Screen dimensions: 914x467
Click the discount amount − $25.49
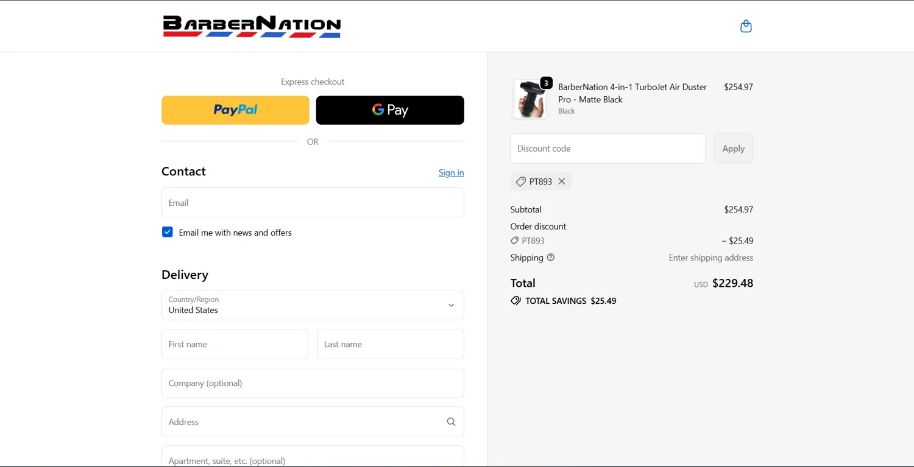click(737, 241)
